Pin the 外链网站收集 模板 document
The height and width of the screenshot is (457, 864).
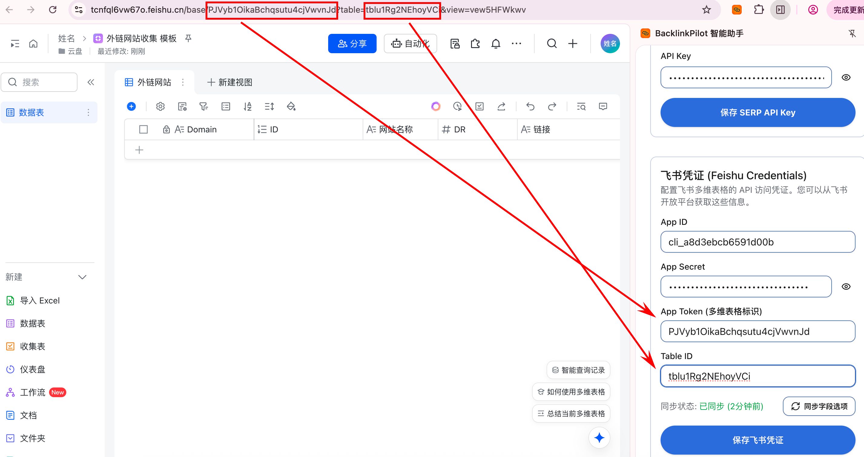click(x=188, y=38)
